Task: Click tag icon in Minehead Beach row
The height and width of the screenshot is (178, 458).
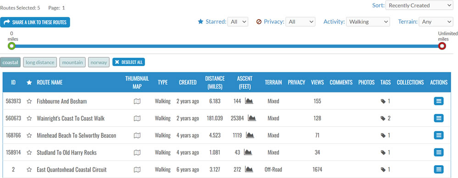Action: pos(383,135)
